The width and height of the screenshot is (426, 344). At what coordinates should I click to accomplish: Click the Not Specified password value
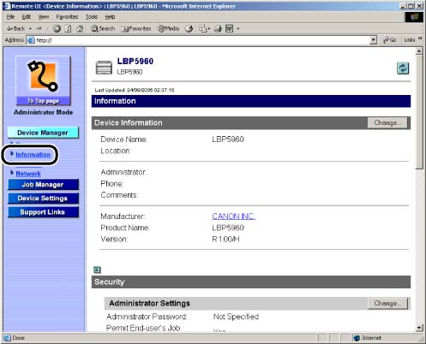click(236, 317)
